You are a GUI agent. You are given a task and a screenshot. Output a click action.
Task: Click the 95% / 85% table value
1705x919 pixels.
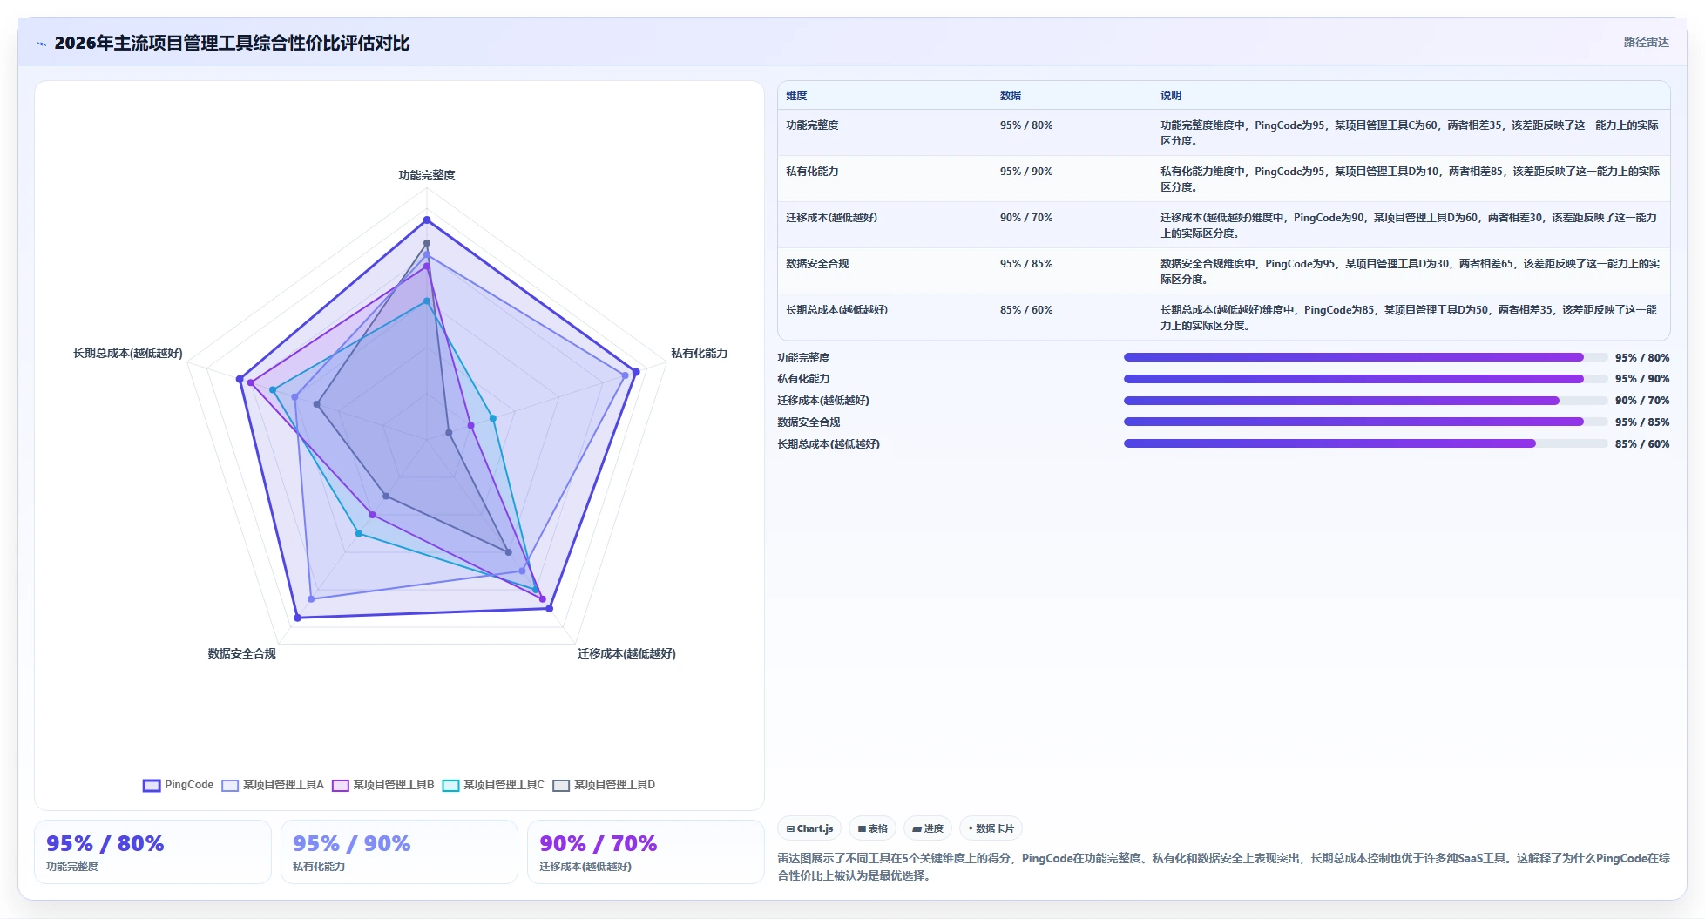[1025, 264]
